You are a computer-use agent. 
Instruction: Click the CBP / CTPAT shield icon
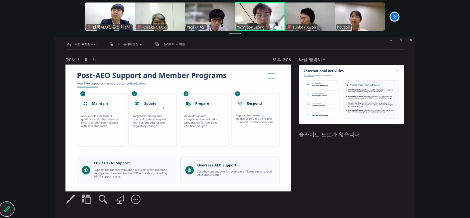pos(86,170)
